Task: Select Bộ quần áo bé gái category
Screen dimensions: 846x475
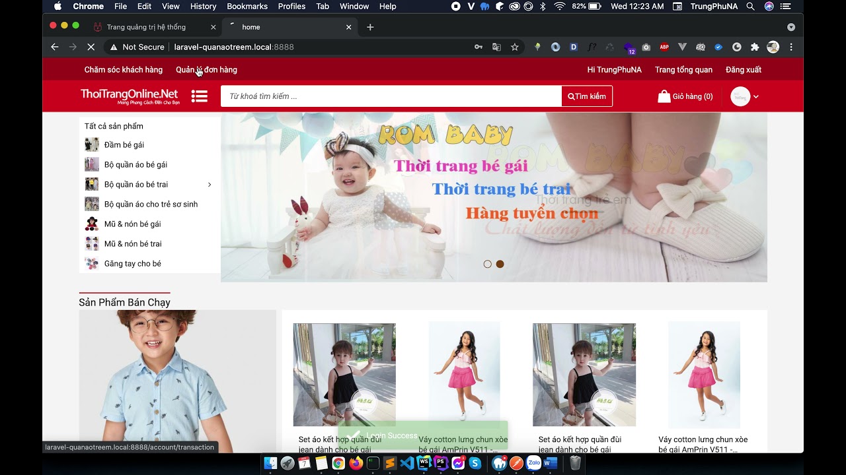Action: click(135, 165)
